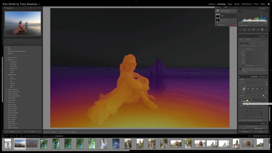Collapse the Effects panel
Viewport: 272px width, 153px height.
[x=267, y=124]
